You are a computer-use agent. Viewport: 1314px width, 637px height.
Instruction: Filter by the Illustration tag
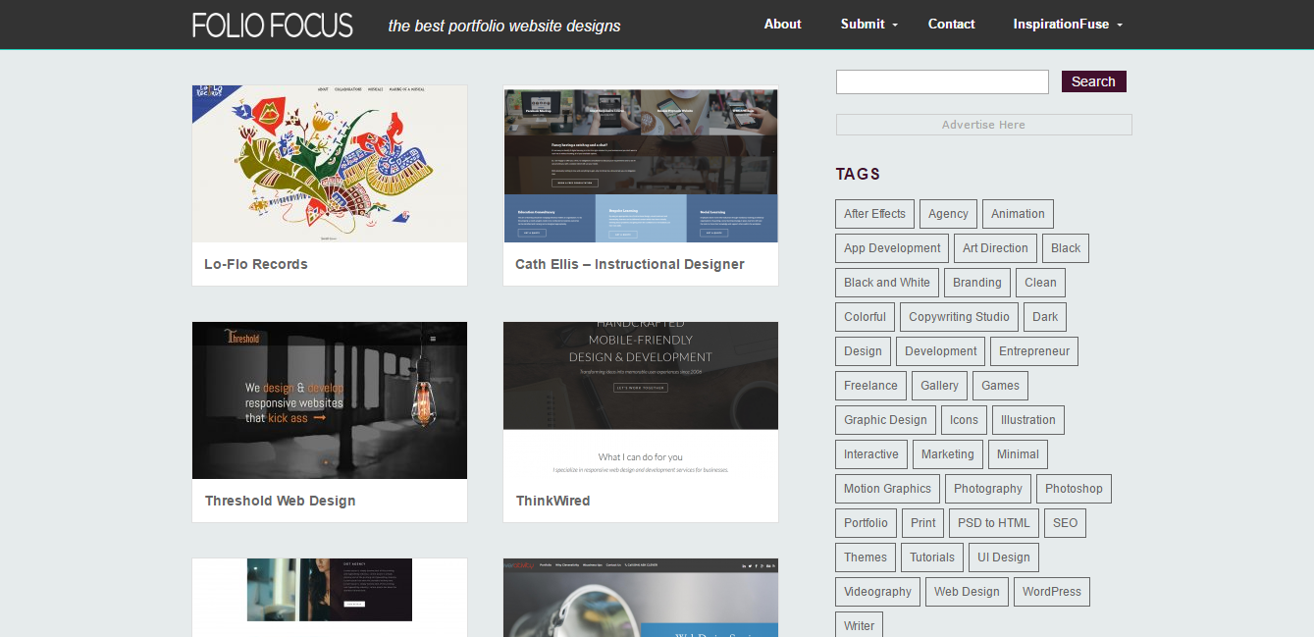point(1027,420)
